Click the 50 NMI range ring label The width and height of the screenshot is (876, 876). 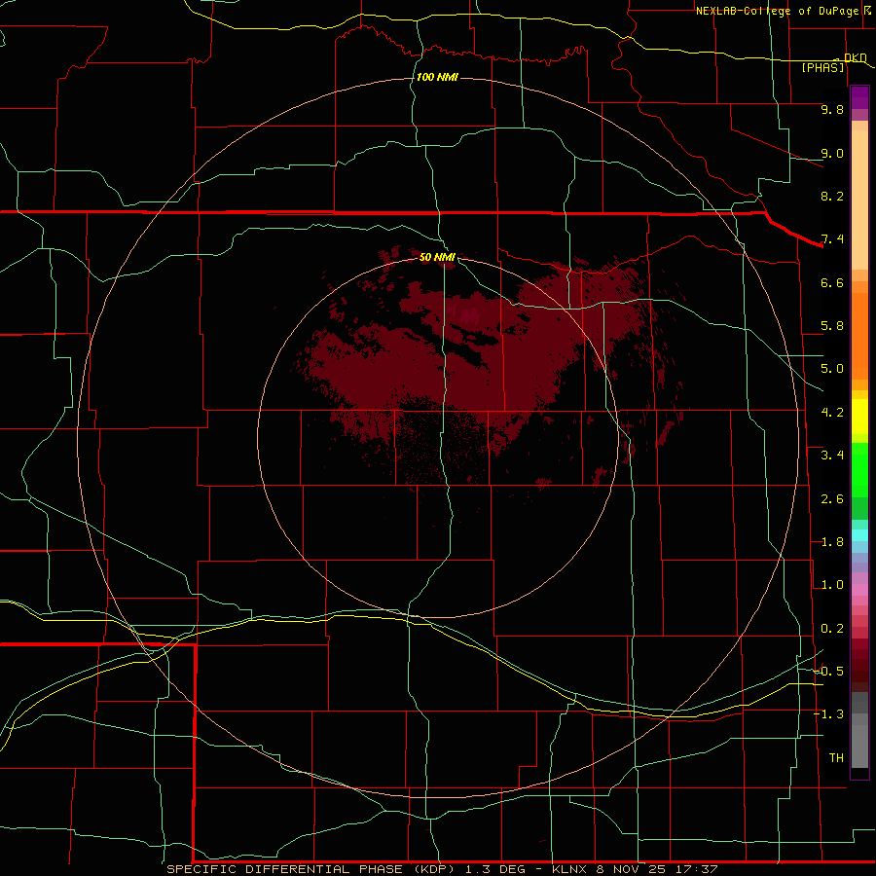(x=437, y=257)
